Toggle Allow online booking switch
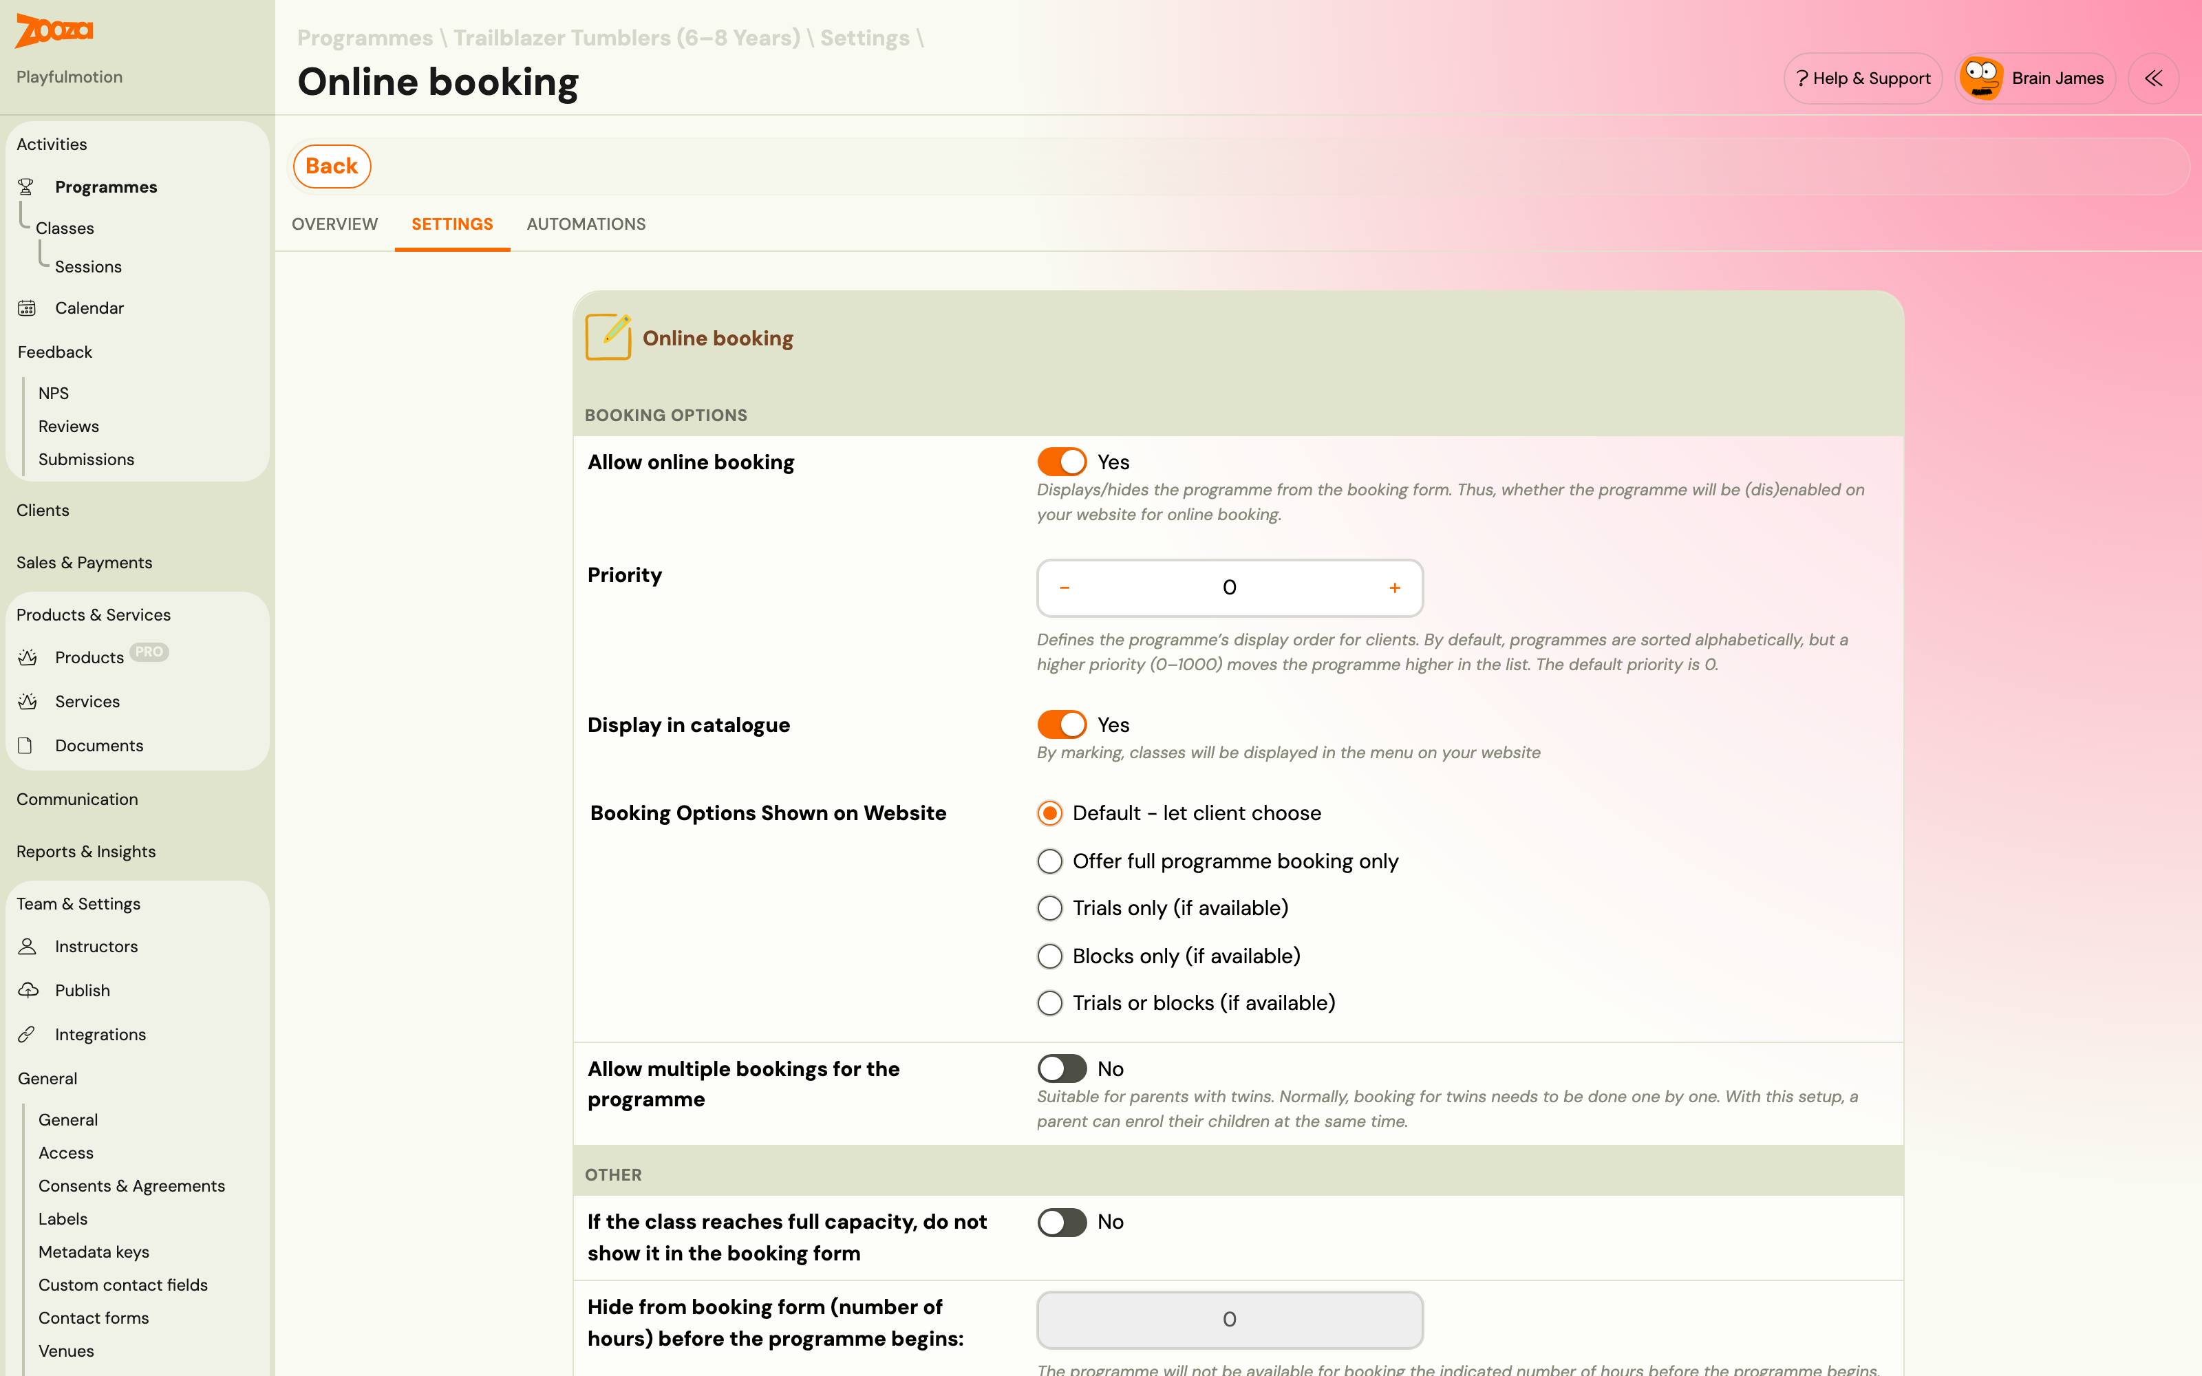 pos(1062,462)
